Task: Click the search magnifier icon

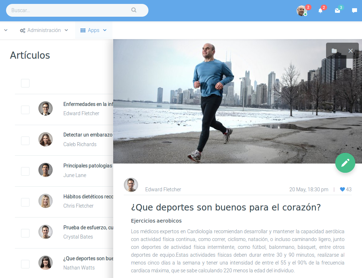Action: (134, 10)
